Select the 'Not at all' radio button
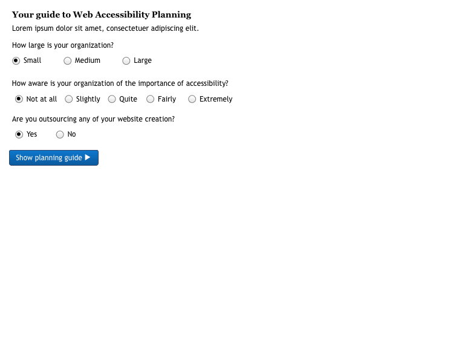The height and width of the screenshot is (338, 473). click(x=19, y=99)
